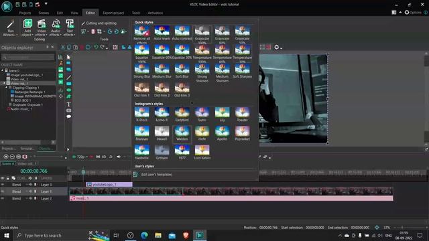429x241 pixels.
Task: Open the Tools ribbon tab
Action: point(136,13)
